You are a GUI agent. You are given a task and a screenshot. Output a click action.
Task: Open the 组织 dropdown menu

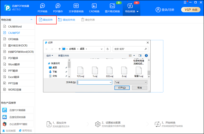pos(50,55)
